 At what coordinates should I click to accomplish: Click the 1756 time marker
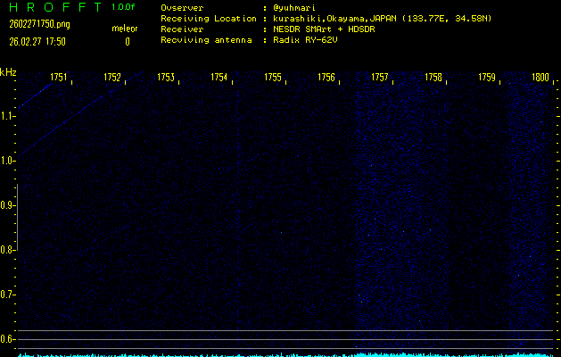pyautogui.click(x=326, y=78)
